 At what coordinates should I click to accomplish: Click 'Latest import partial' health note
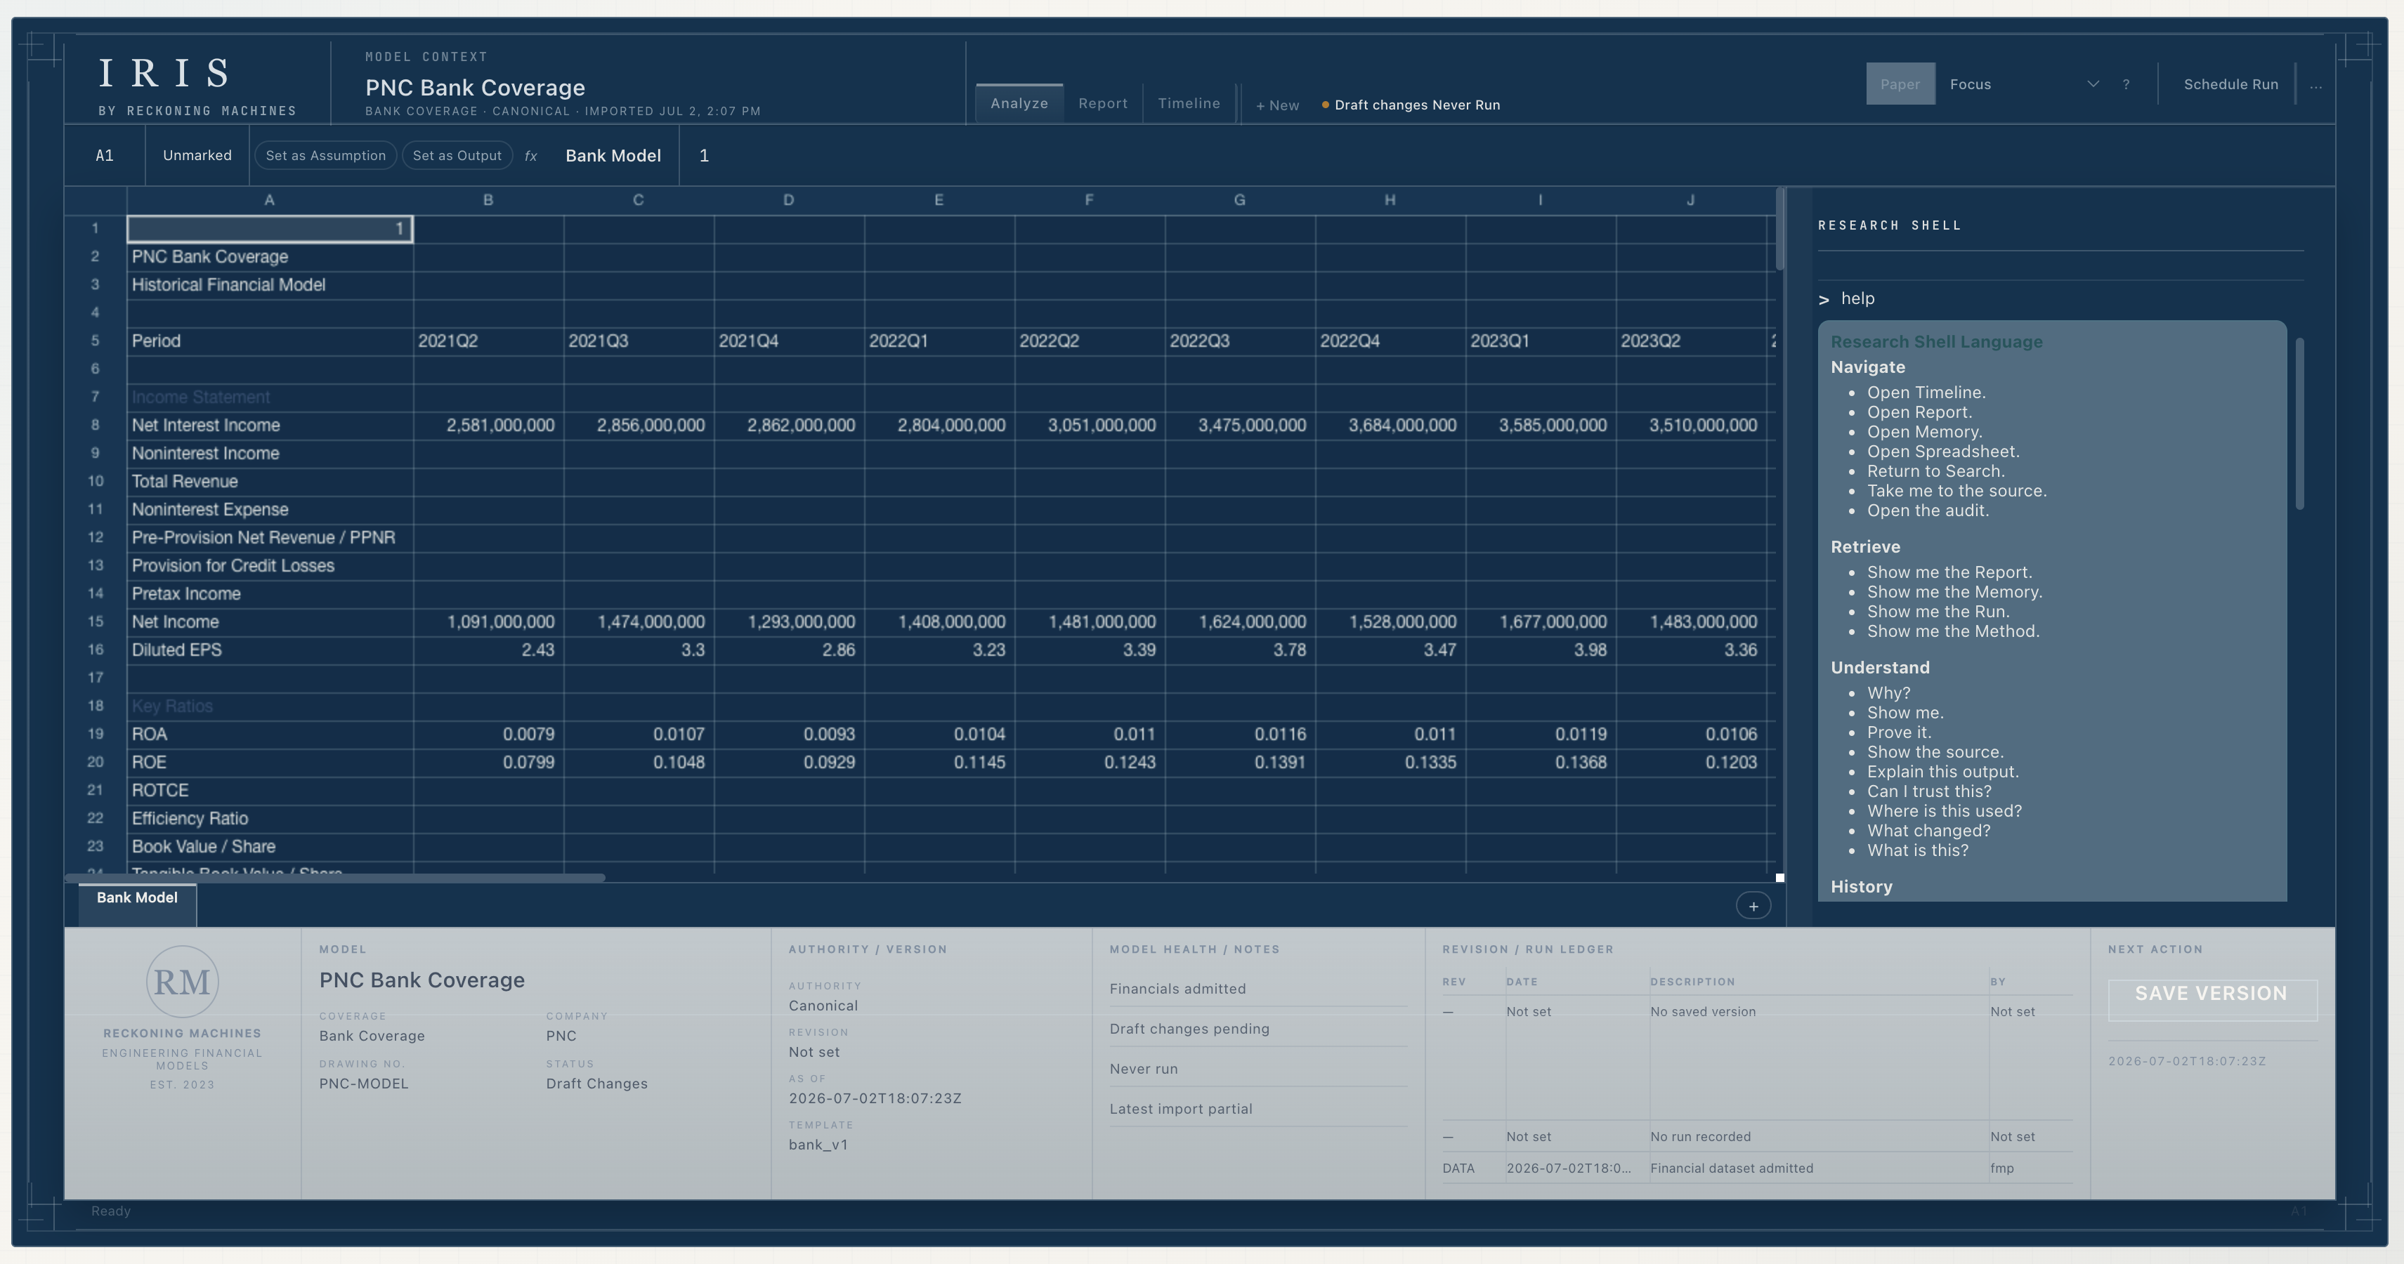[x=1180, y=1109]
